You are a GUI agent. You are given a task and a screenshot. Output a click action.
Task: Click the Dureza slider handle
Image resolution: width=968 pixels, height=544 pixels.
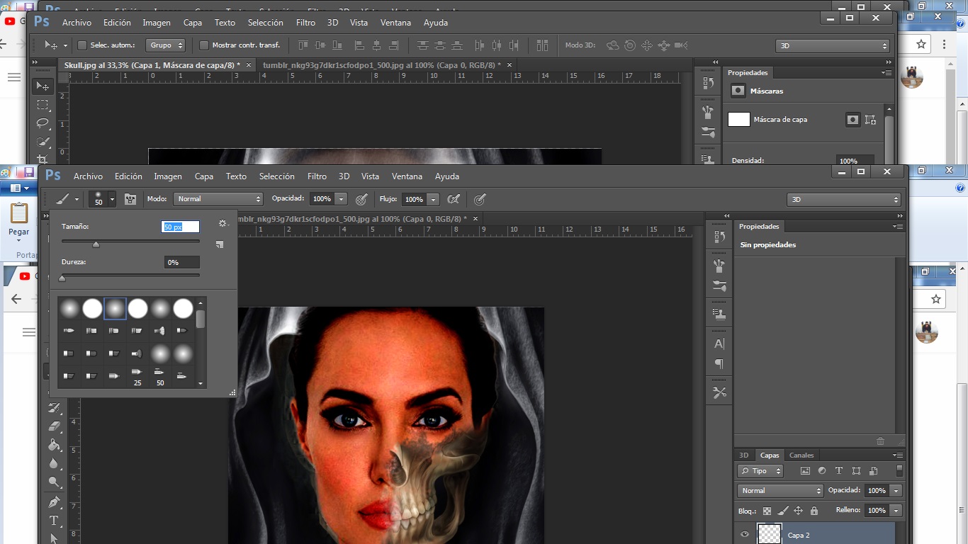pyautogui.click(x=62, y=278)
